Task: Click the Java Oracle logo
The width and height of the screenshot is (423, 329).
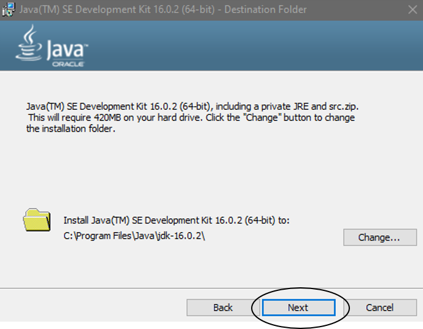Action: (x=52, y=46)
